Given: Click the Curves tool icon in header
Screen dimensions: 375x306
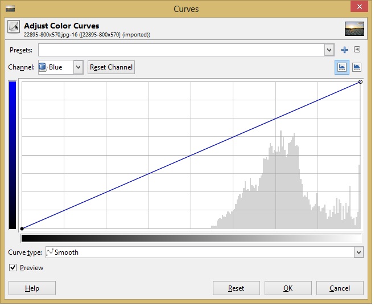Looking at the screenshot, I should tap(14, 28).
